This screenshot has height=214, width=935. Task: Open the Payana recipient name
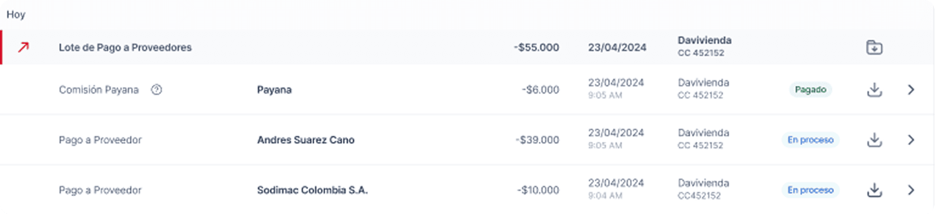coord(274,90)
